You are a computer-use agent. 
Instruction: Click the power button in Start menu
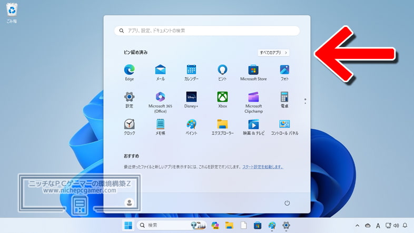(x=287, y=203)
